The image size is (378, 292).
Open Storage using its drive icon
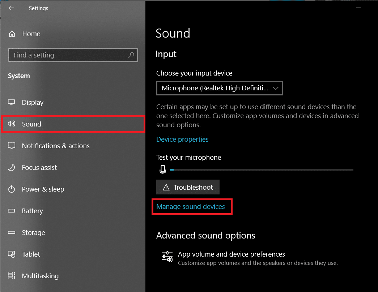tap(11, 232)
